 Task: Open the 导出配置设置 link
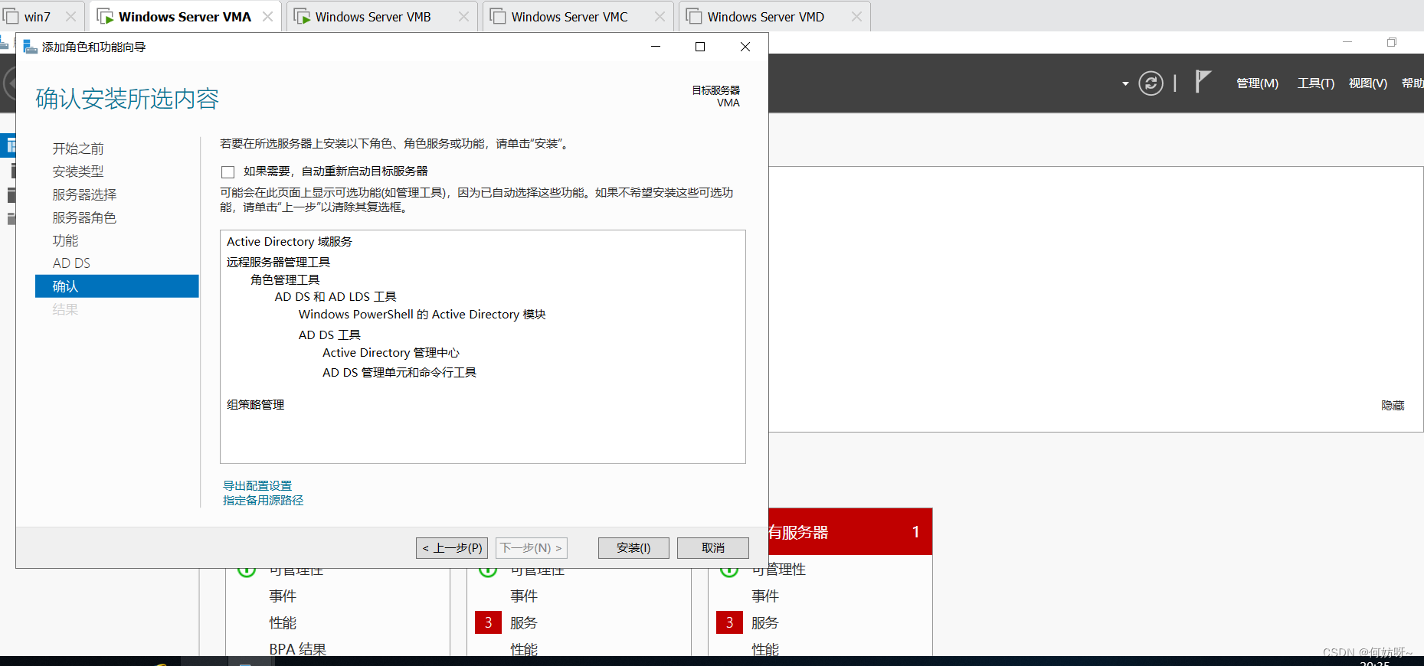click(x=257, y=485)
